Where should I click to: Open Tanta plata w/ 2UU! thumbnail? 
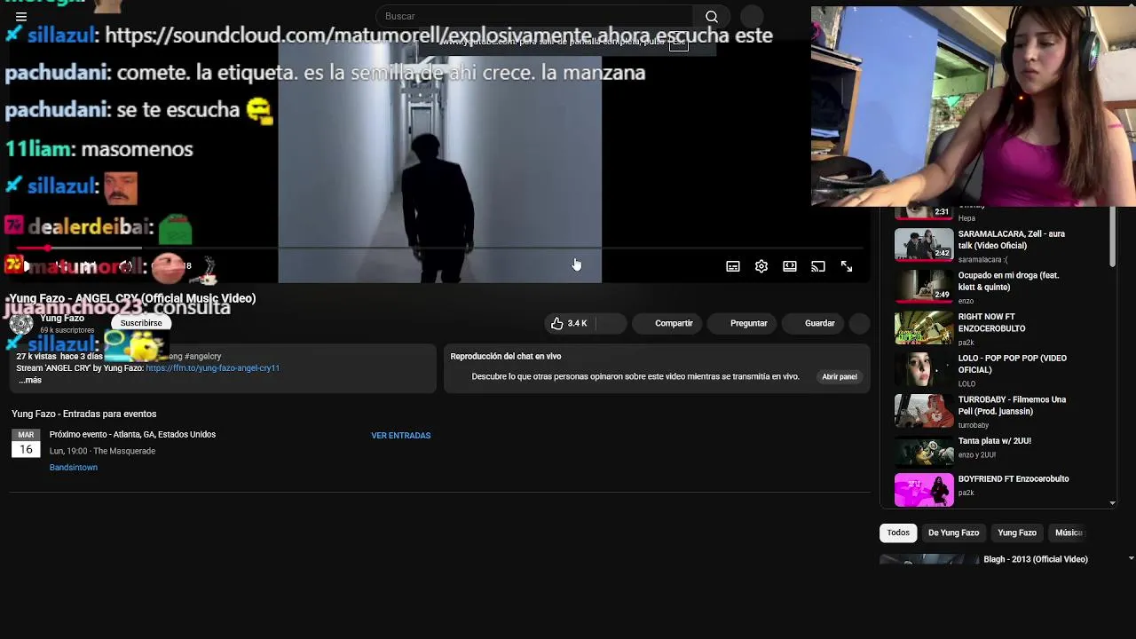pos(924,452)
